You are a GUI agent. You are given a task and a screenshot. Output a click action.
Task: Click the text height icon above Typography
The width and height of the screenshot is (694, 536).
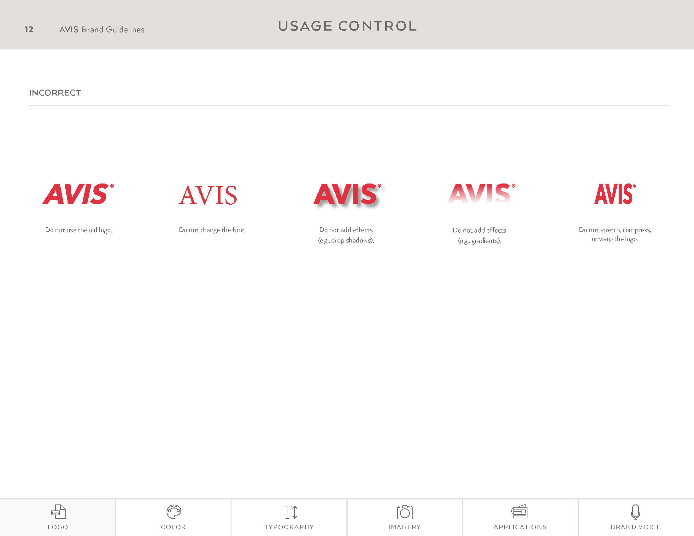[x=290, y=512]
